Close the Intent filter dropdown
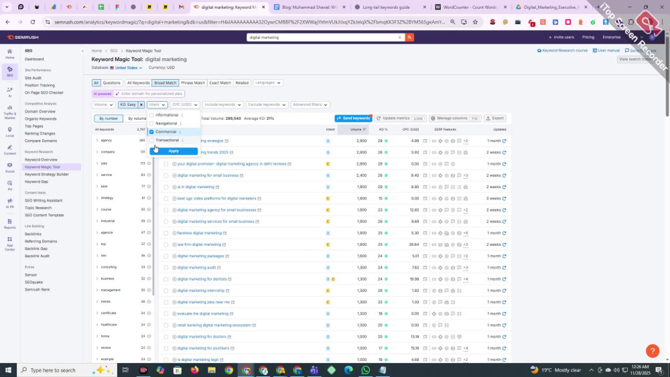The image size is (670, 377). tap(157, 104)
